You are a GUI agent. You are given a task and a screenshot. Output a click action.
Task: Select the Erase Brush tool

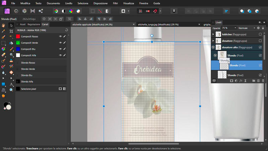coord(3,55)
